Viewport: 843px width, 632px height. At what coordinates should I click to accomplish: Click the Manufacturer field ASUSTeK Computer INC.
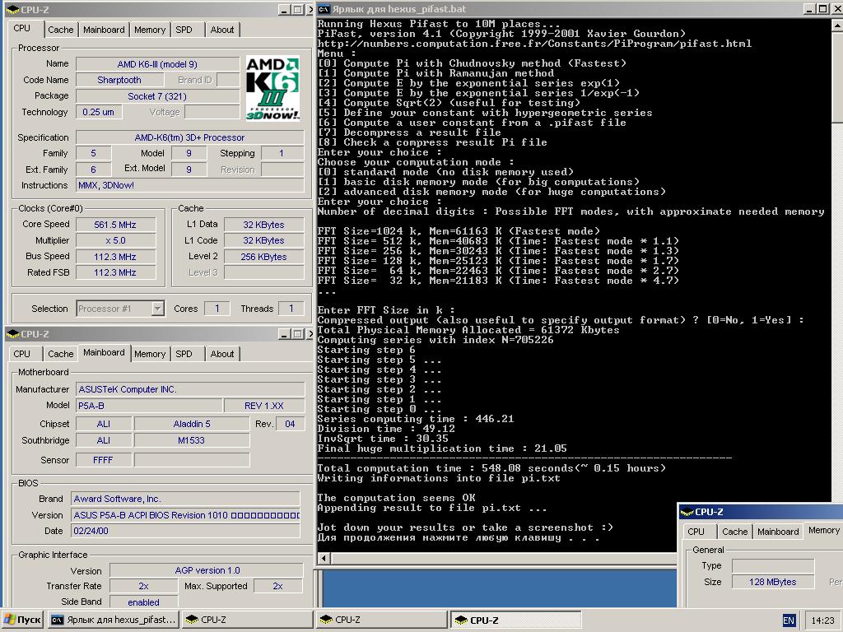pyautogui.click(x=190, y=389)
